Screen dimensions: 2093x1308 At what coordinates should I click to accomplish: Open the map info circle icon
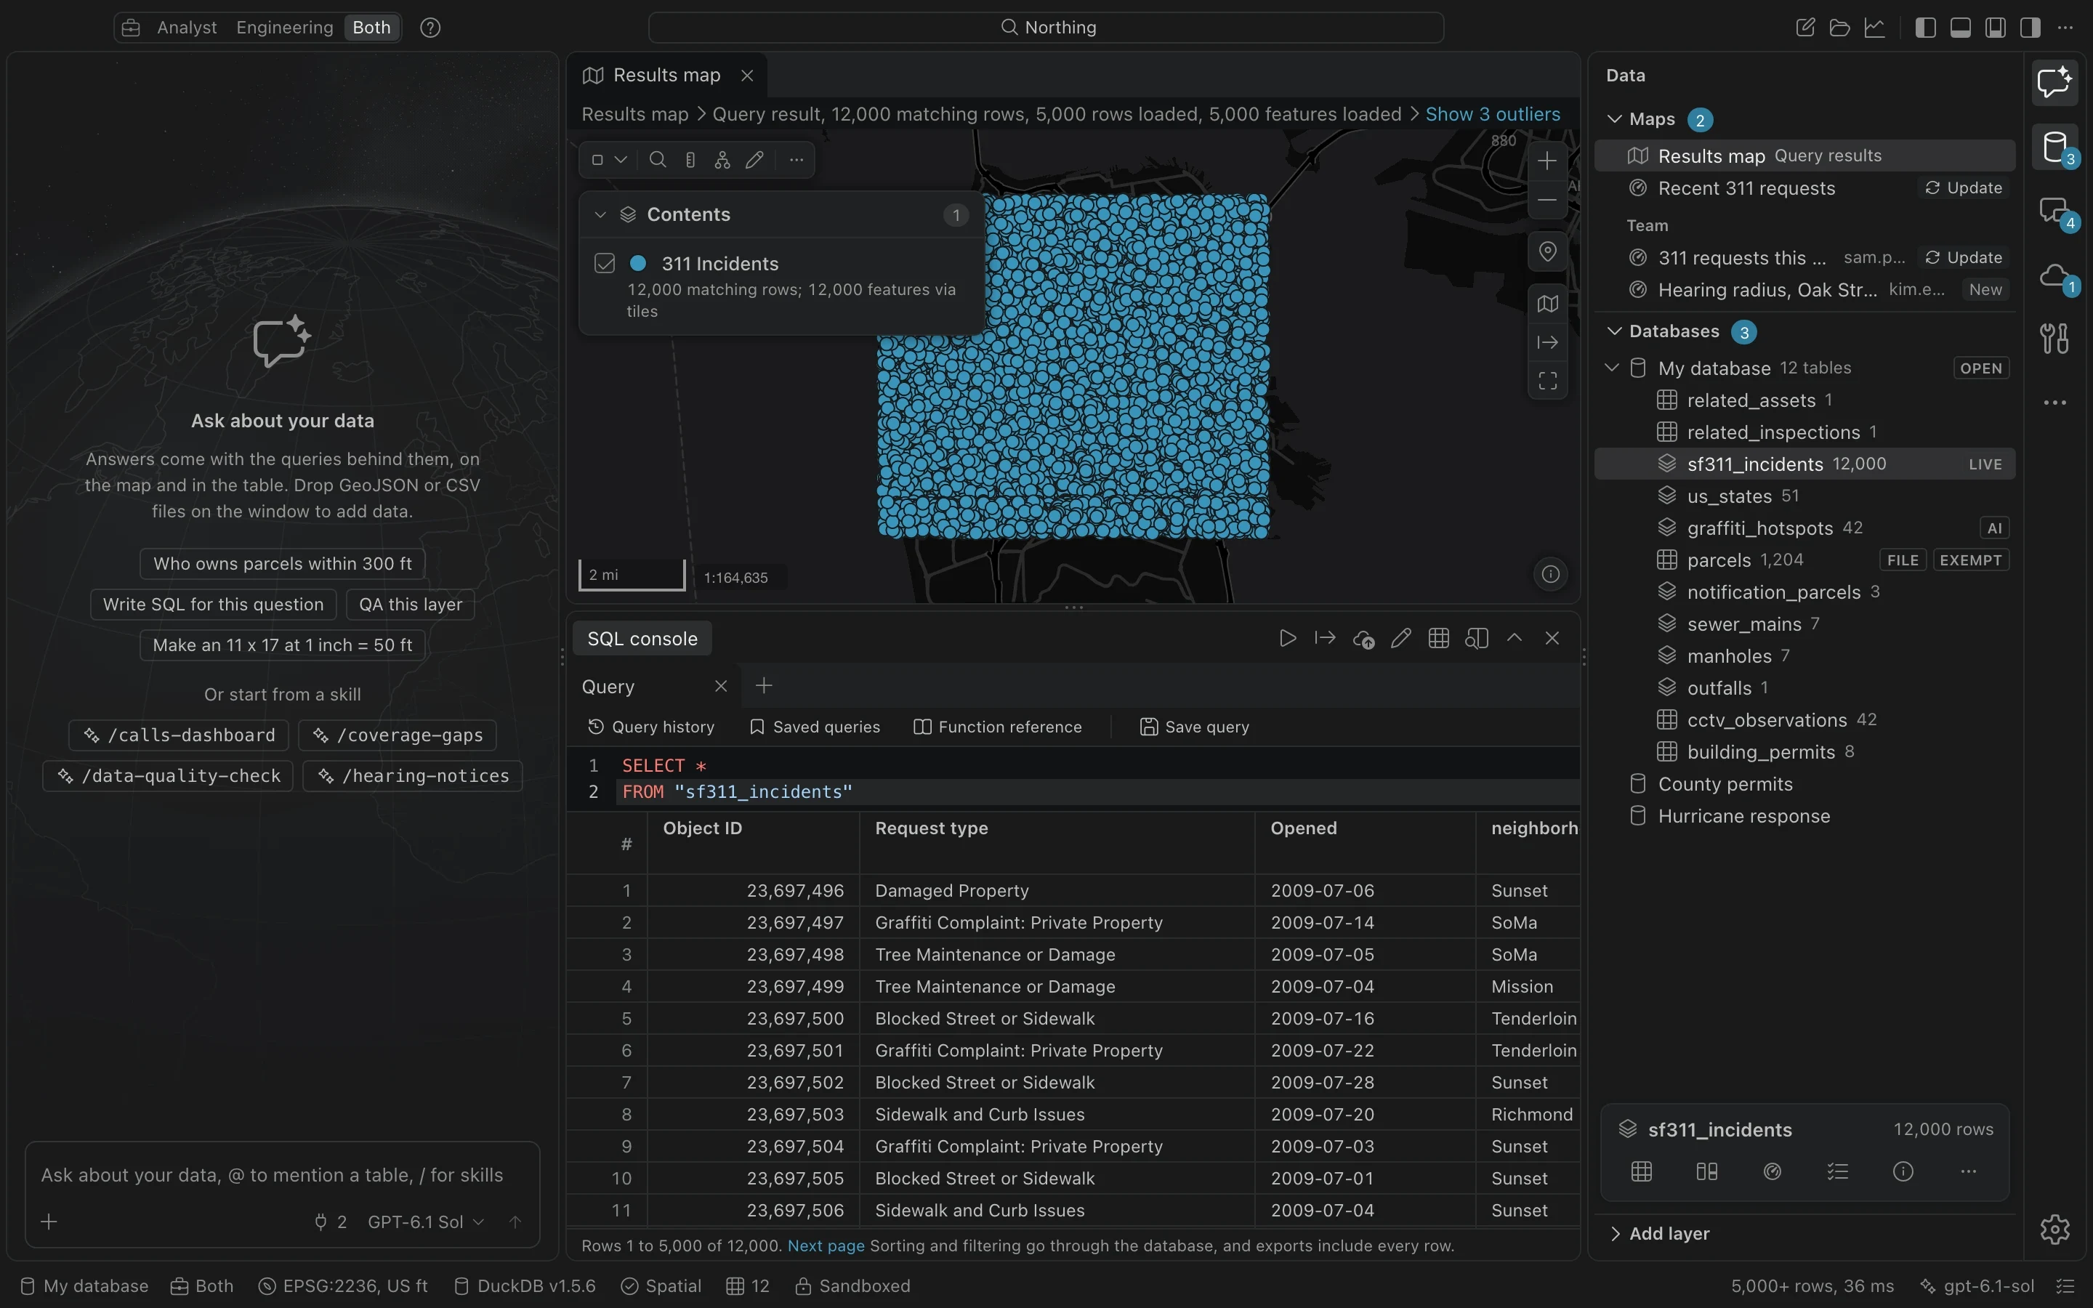1551,574
